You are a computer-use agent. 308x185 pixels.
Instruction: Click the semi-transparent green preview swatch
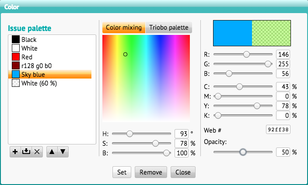coord(272,33)
